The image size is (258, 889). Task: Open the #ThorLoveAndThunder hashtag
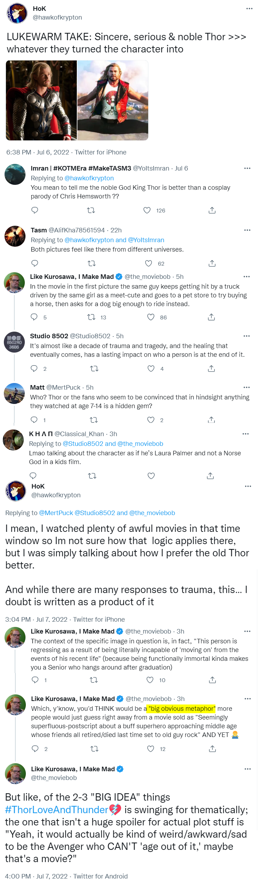click(x=57, y=810)
